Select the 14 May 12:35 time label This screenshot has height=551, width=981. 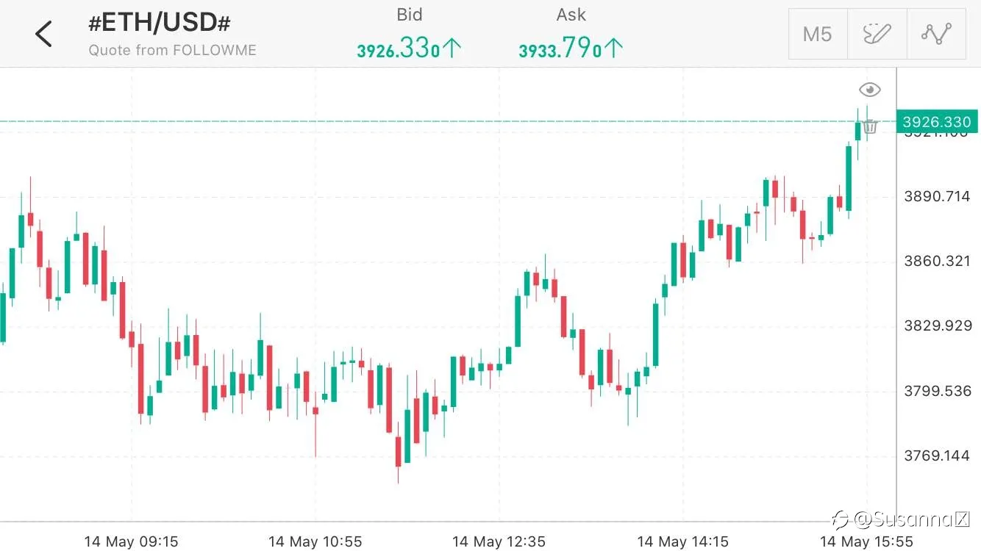pyautogui.click(x=499, y=541)
